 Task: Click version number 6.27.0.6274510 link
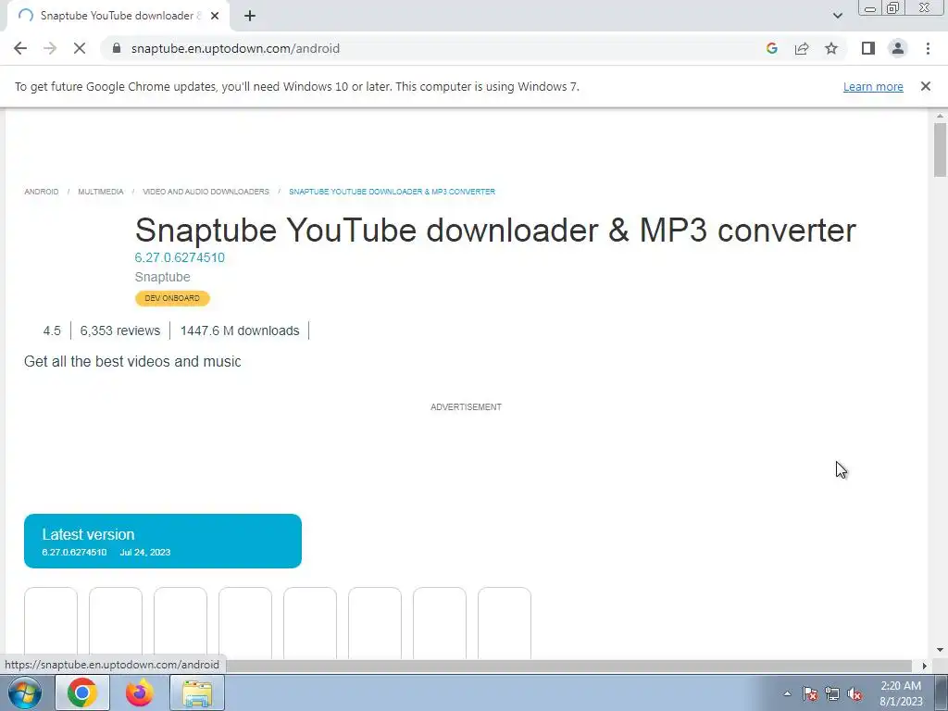(180, 257)
